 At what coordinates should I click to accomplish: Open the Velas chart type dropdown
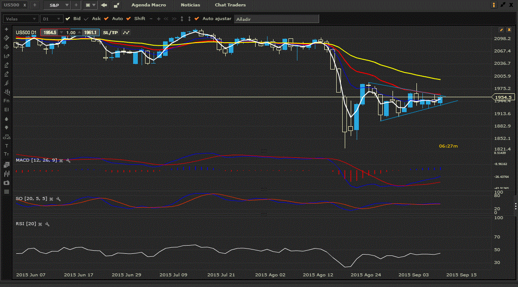click(x=20, y=19)
